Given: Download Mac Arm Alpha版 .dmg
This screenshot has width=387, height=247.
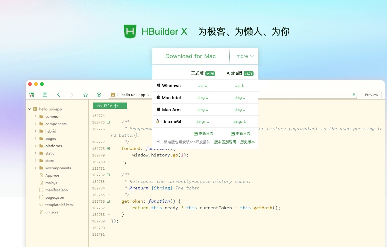Looking at the screenshot, I should click(239, 110).
